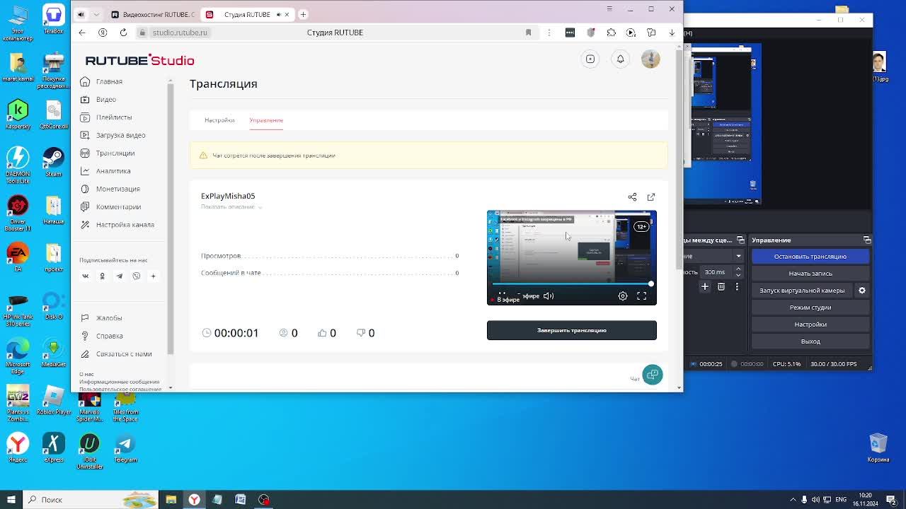Open Загрузка видео in the sidebar
This screenshot has width=906, height=509.
[120, 135]
